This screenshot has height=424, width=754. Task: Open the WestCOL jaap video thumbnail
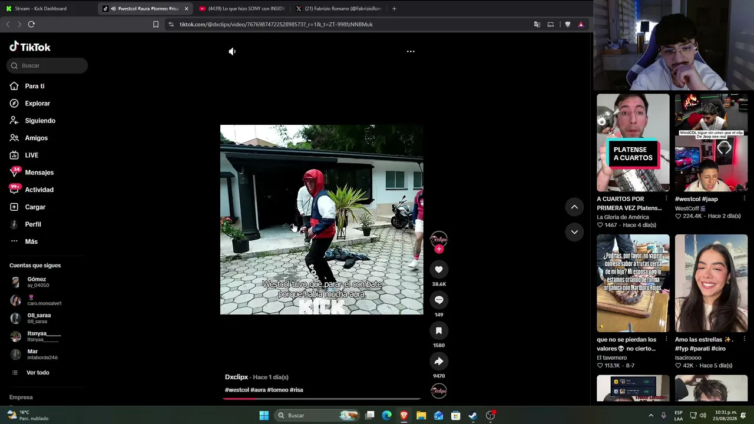click(712, 143)
